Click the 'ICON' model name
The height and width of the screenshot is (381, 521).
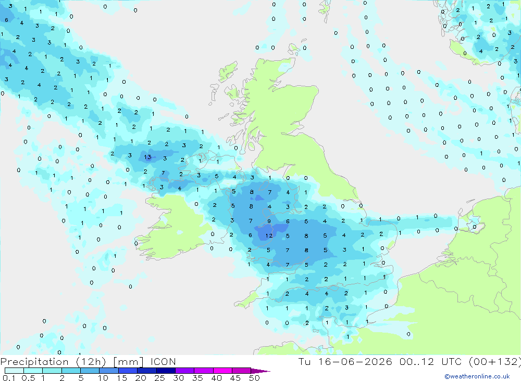click(163, 361)
